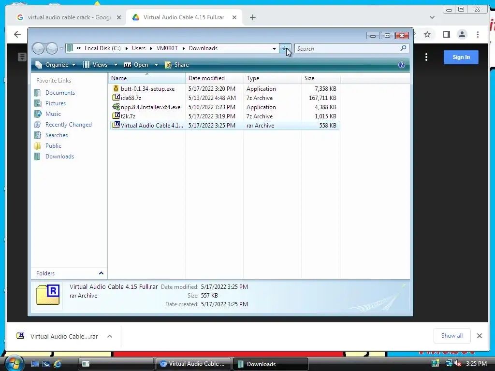
Task: Click the Notepad++ installer file icon
Action: coord(116,107)
